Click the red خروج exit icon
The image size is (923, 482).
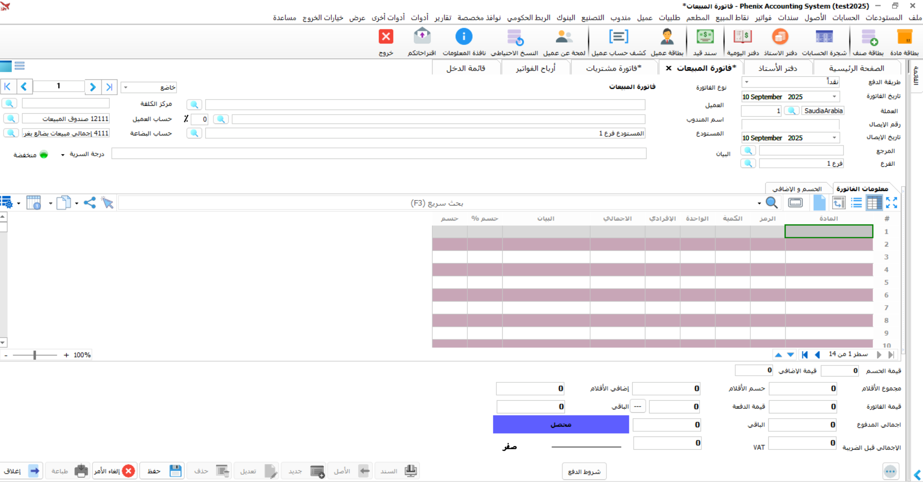(x=386, y=38)
